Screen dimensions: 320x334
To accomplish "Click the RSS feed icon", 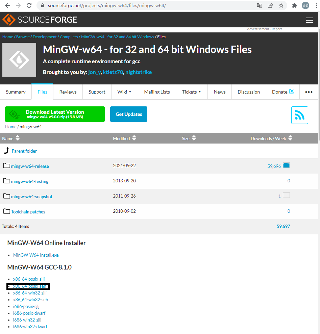I will tap(299, 115).
